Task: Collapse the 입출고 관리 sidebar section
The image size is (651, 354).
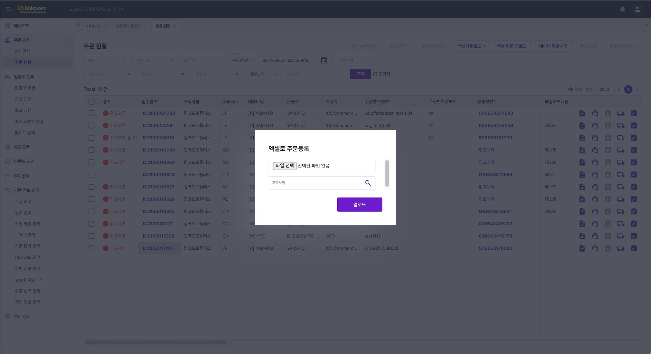Action: [67, 77]
